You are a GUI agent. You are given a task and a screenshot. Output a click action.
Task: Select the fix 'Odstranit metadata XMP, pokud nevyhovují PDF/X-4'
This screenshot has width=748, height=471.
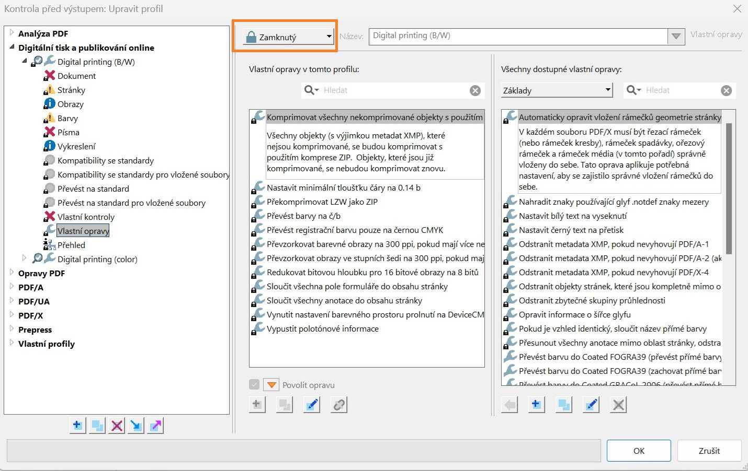click(x=614, y=272)
